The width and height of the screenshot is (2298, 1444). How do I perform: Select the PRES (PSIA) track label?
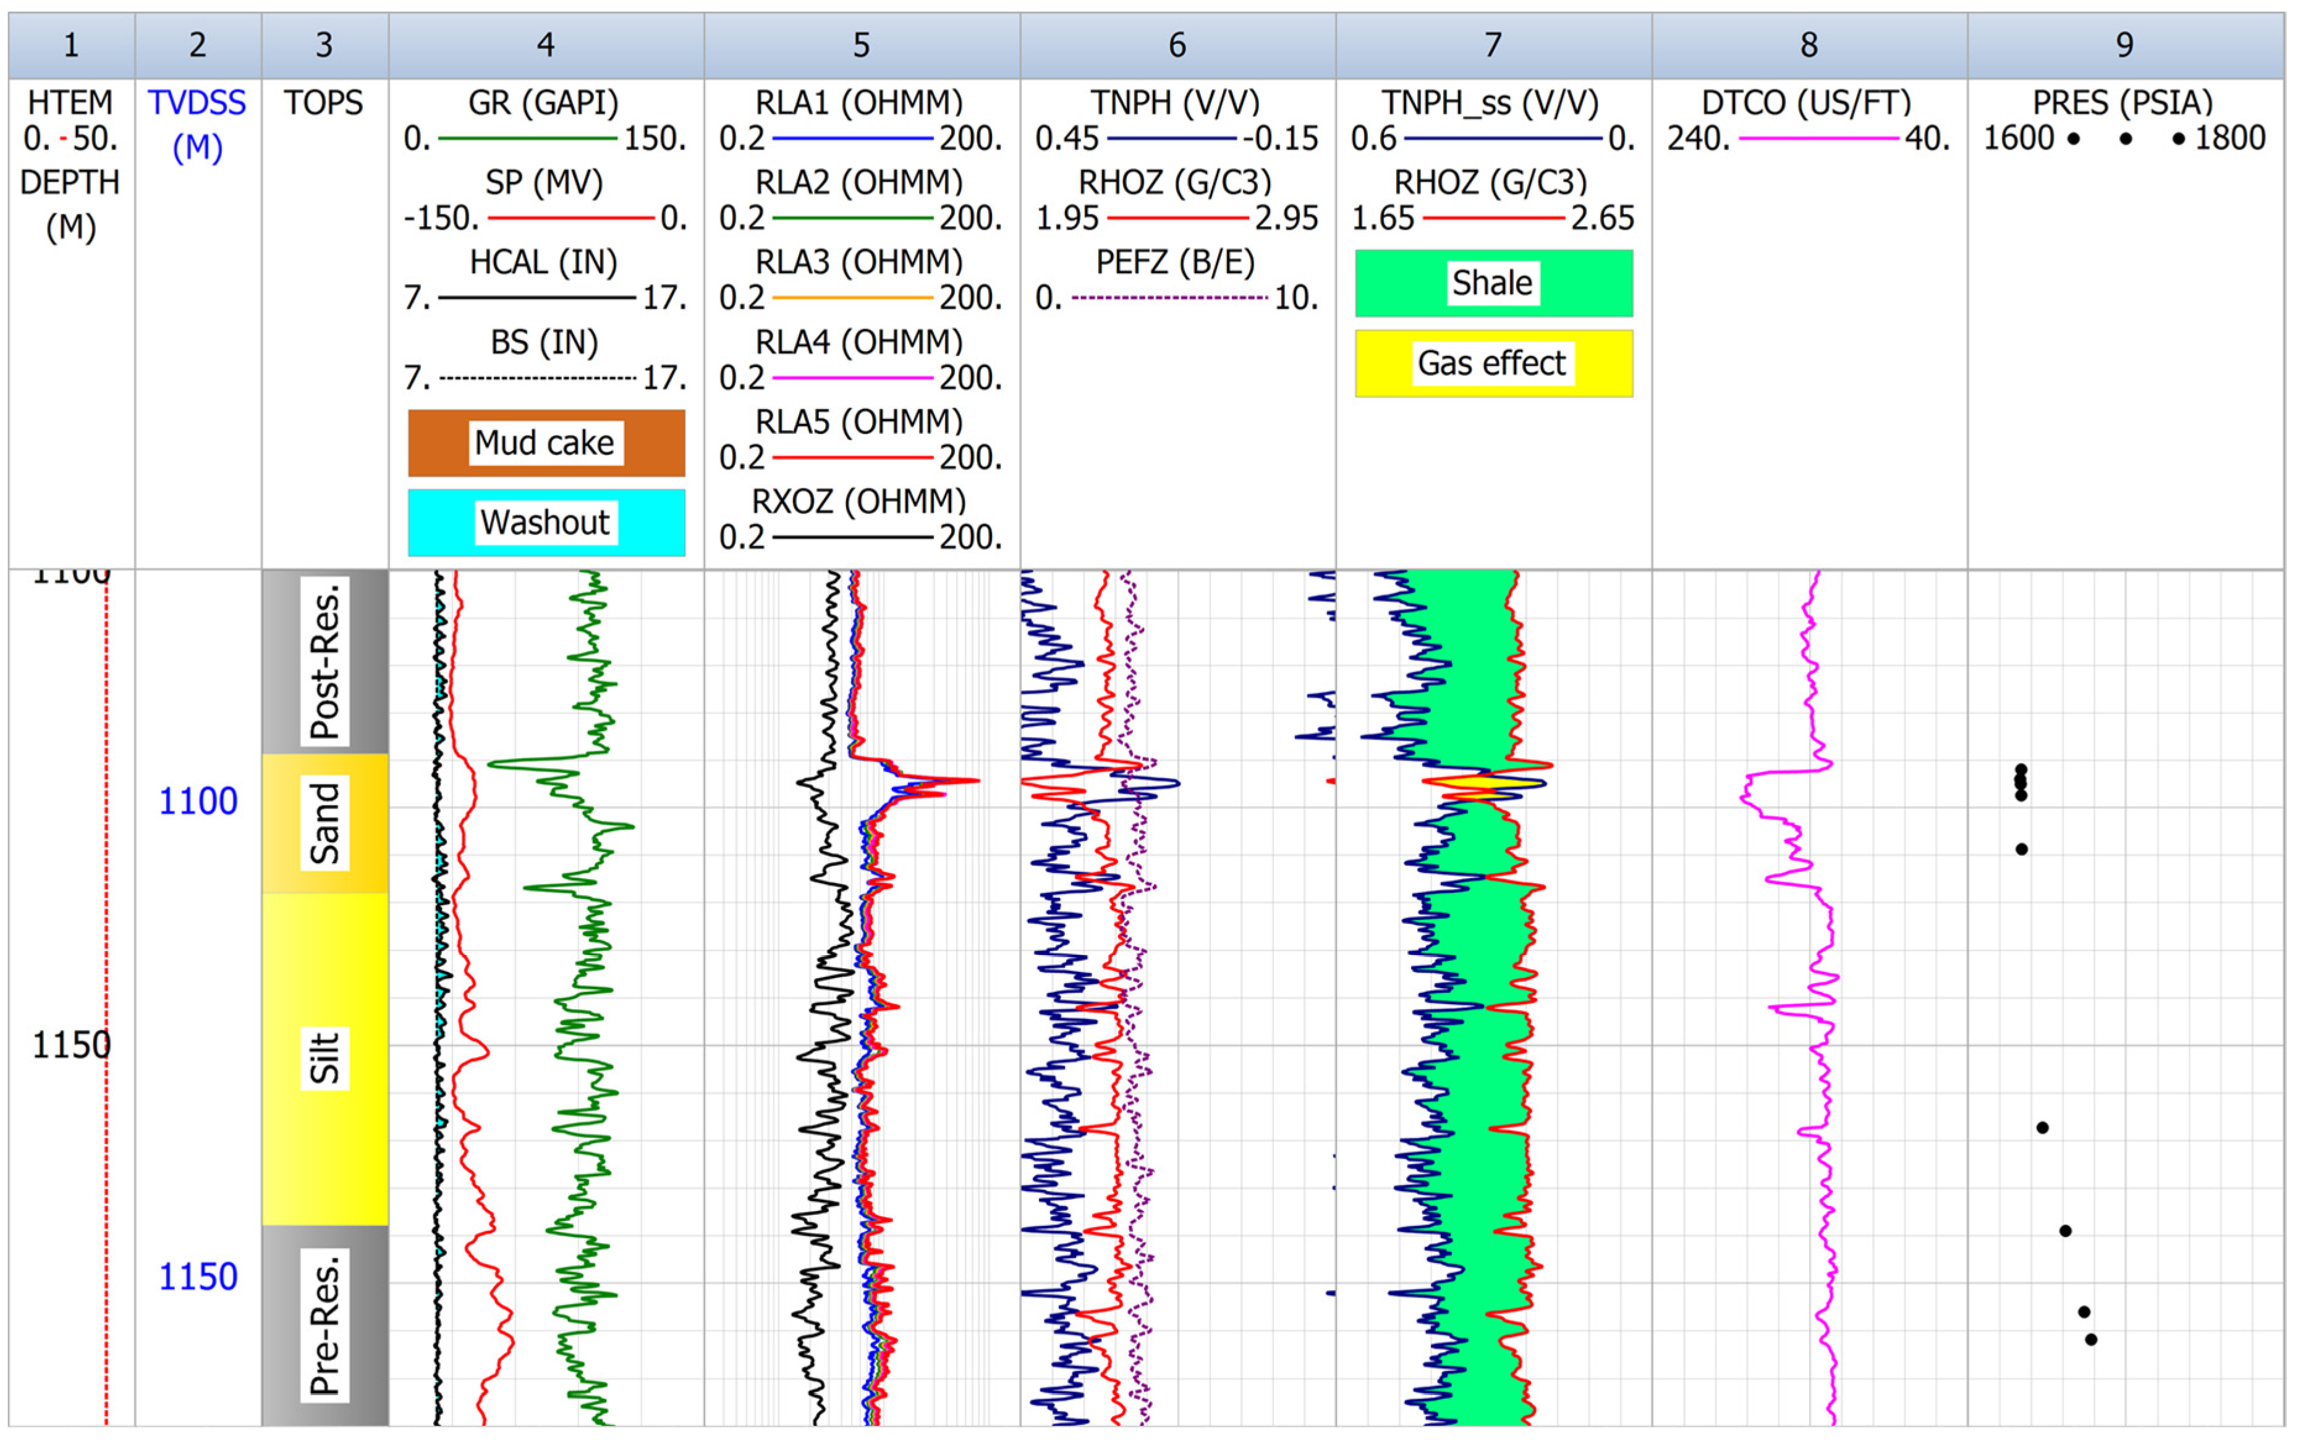[x=2122, y=102]
